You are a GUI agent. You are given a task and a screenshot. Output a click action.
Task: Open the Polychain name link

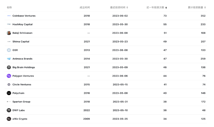(18, 93)
